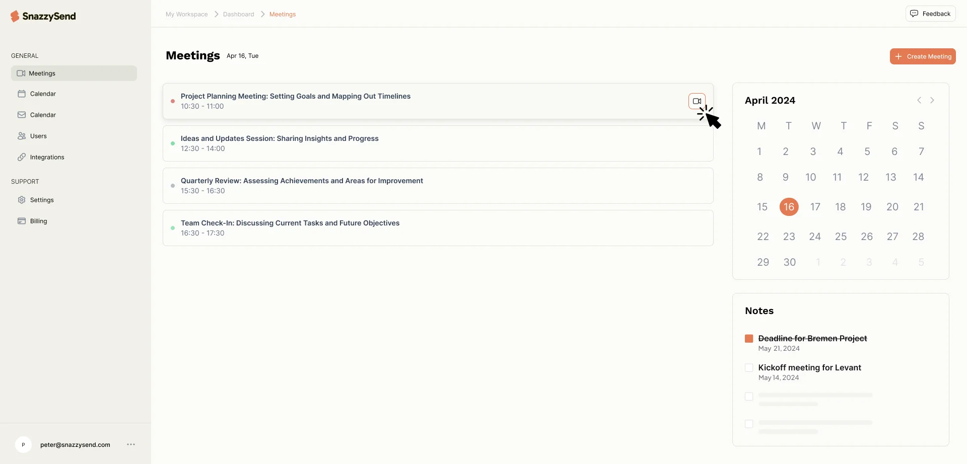Click the user avatar showing letter P
This screenshot has width=967, height=464.
point(23,445)
